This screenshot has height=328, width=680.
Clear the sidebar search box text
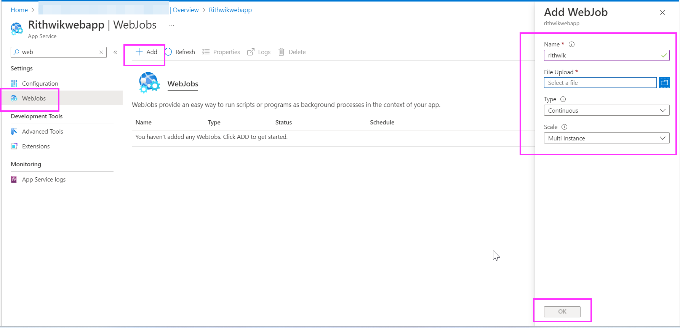pos(101,53)
